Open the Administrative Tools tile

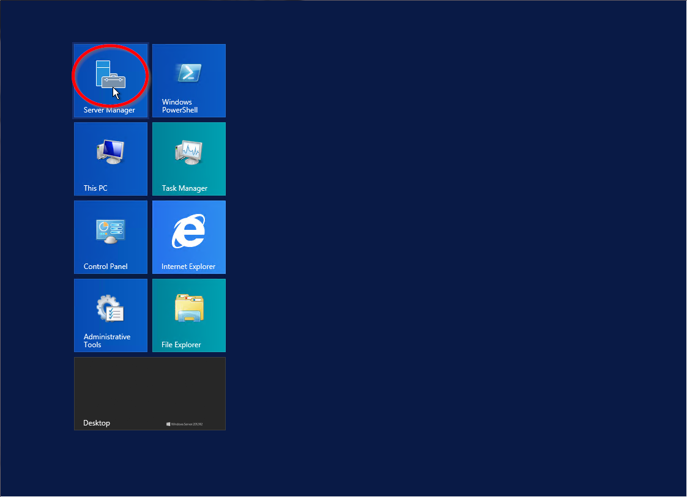[x=110, y=315]
